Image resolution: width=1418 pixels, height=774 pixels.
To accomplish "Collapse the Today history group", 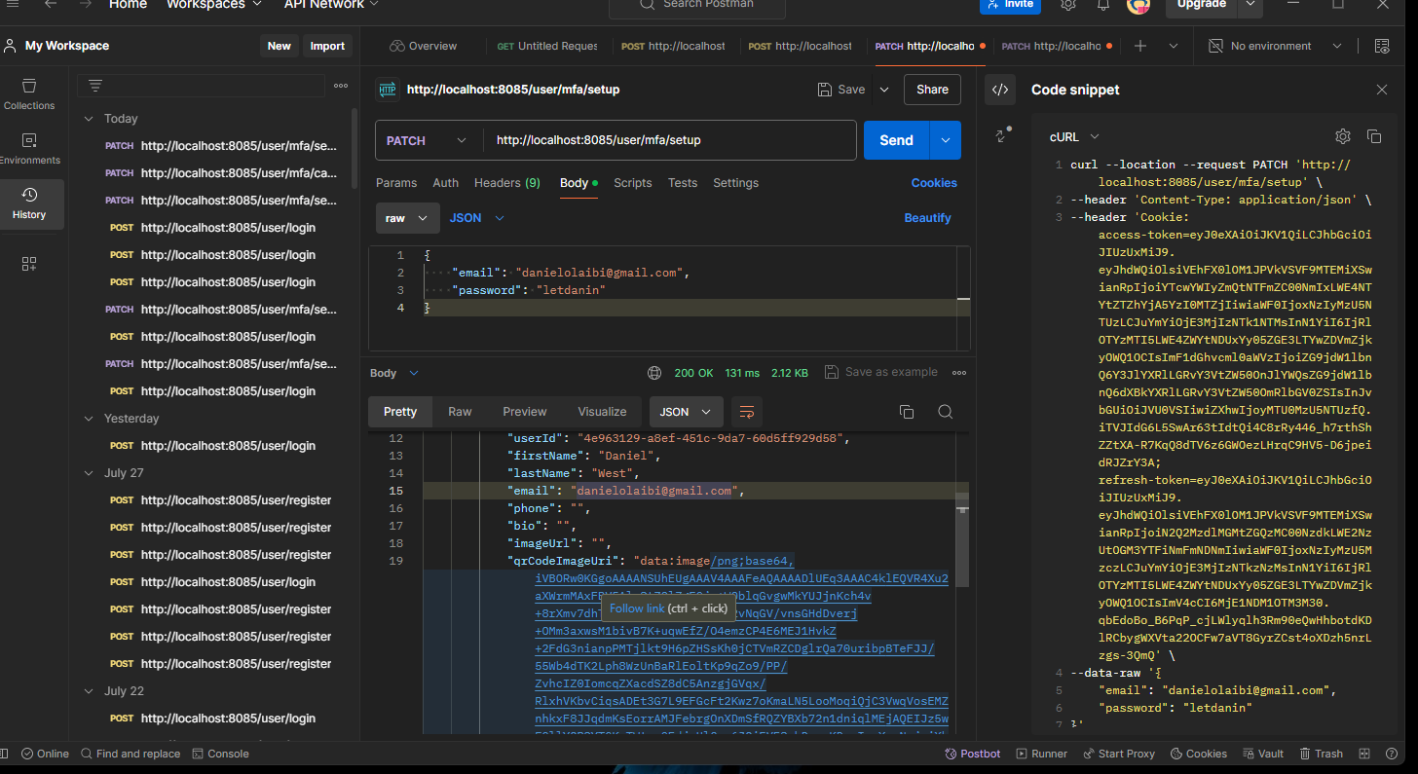I will pos(88,119).
